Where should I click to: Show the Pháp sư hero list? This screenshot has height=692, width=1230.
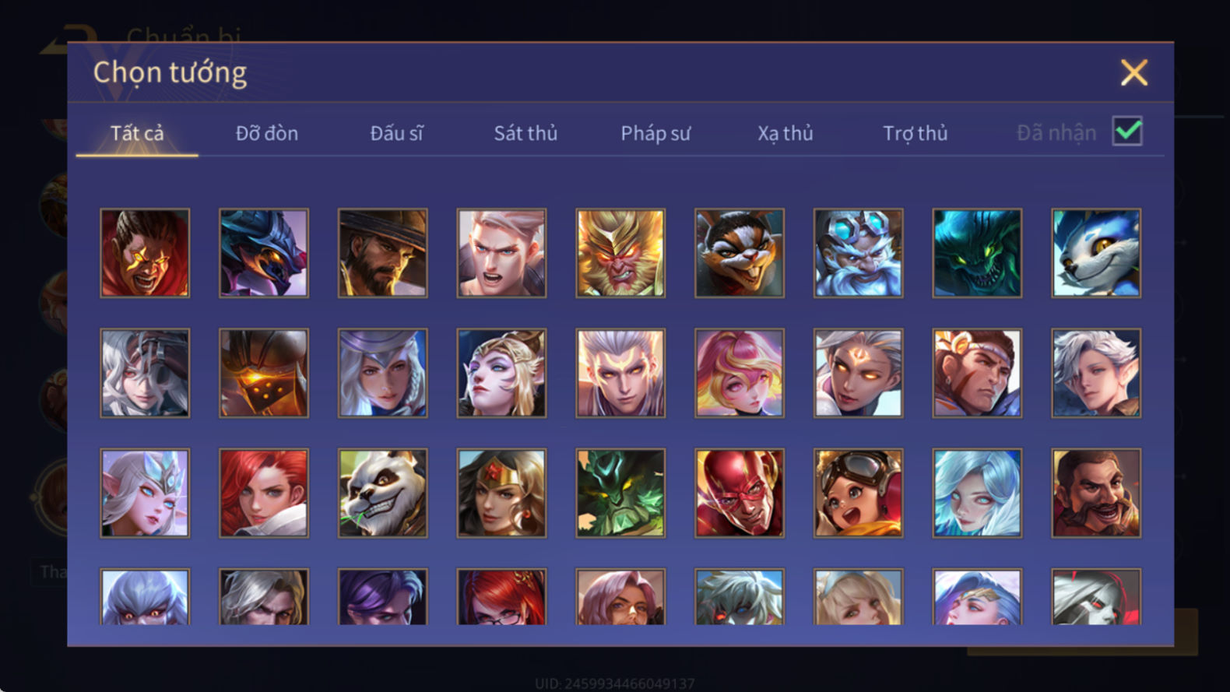pos(655,133)
